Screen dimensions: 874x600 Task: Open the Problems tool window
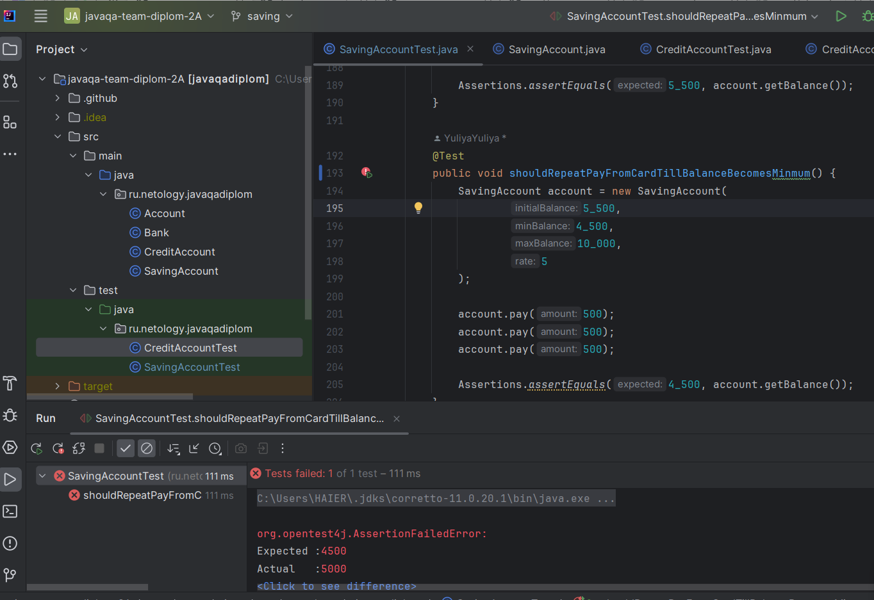click(x=10, y=543)
